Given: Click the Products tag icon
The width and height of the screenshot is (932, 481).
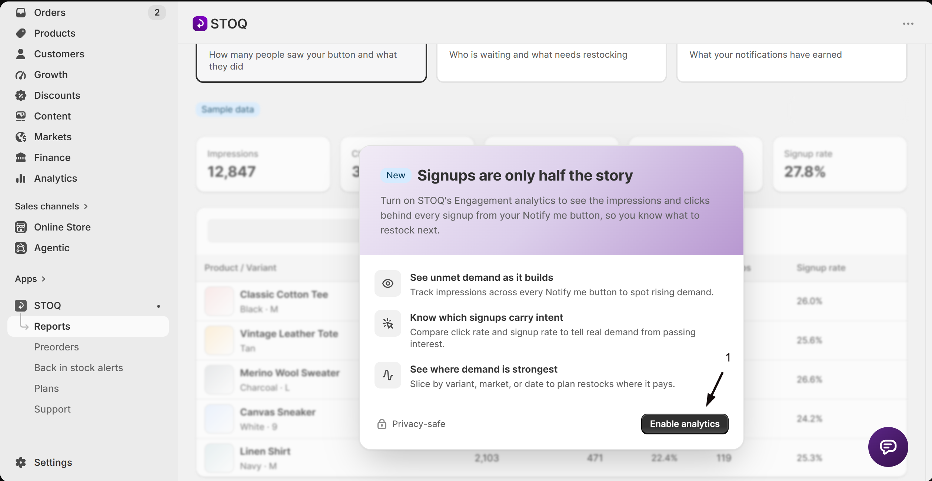Looking at the screenshot, I should (21, 33).
